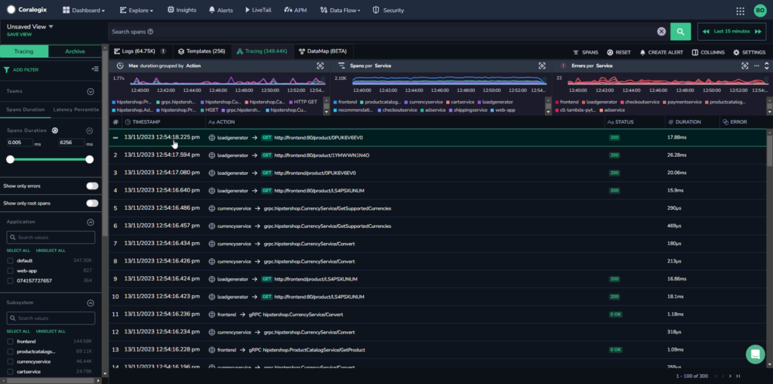Open Columns configuration
Image resolution: width=773 pixels, height=384 pixels.
pos(708,52)
